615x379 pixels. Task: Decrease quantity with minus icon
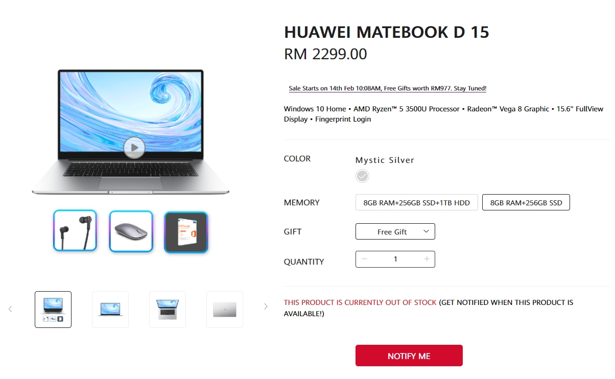click(364, 259)
